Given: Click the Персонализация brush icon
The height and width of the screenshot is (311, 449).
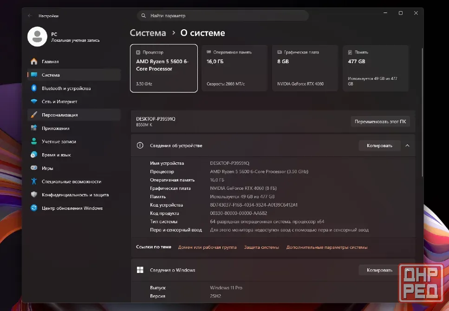Looking at the screenshot, I should [x=34, y=115].
